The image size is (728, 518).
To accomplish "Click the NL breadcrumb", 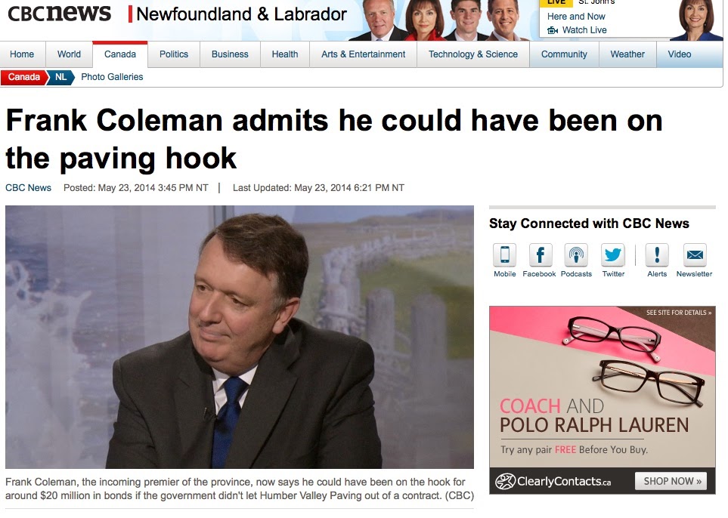I will (x=60, y=77).
